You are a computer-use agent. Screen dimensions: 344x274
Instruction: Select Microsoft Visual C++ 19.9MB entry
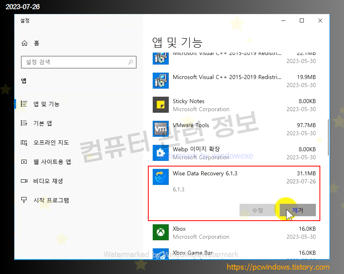click(234, 81)
